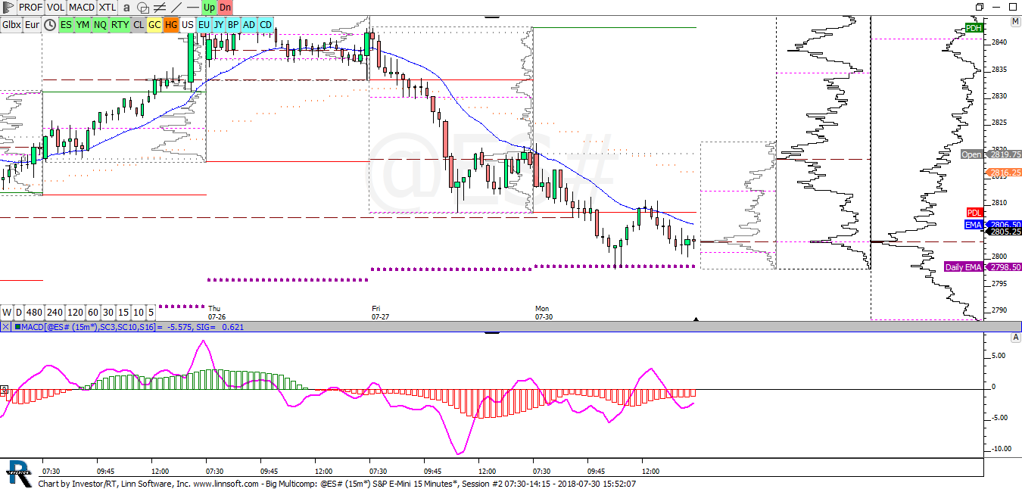The height and width of the screenshot is (489, 1022).
Task: Load the ES symbol
Action: pyautogui.click(x=66, y=24)
